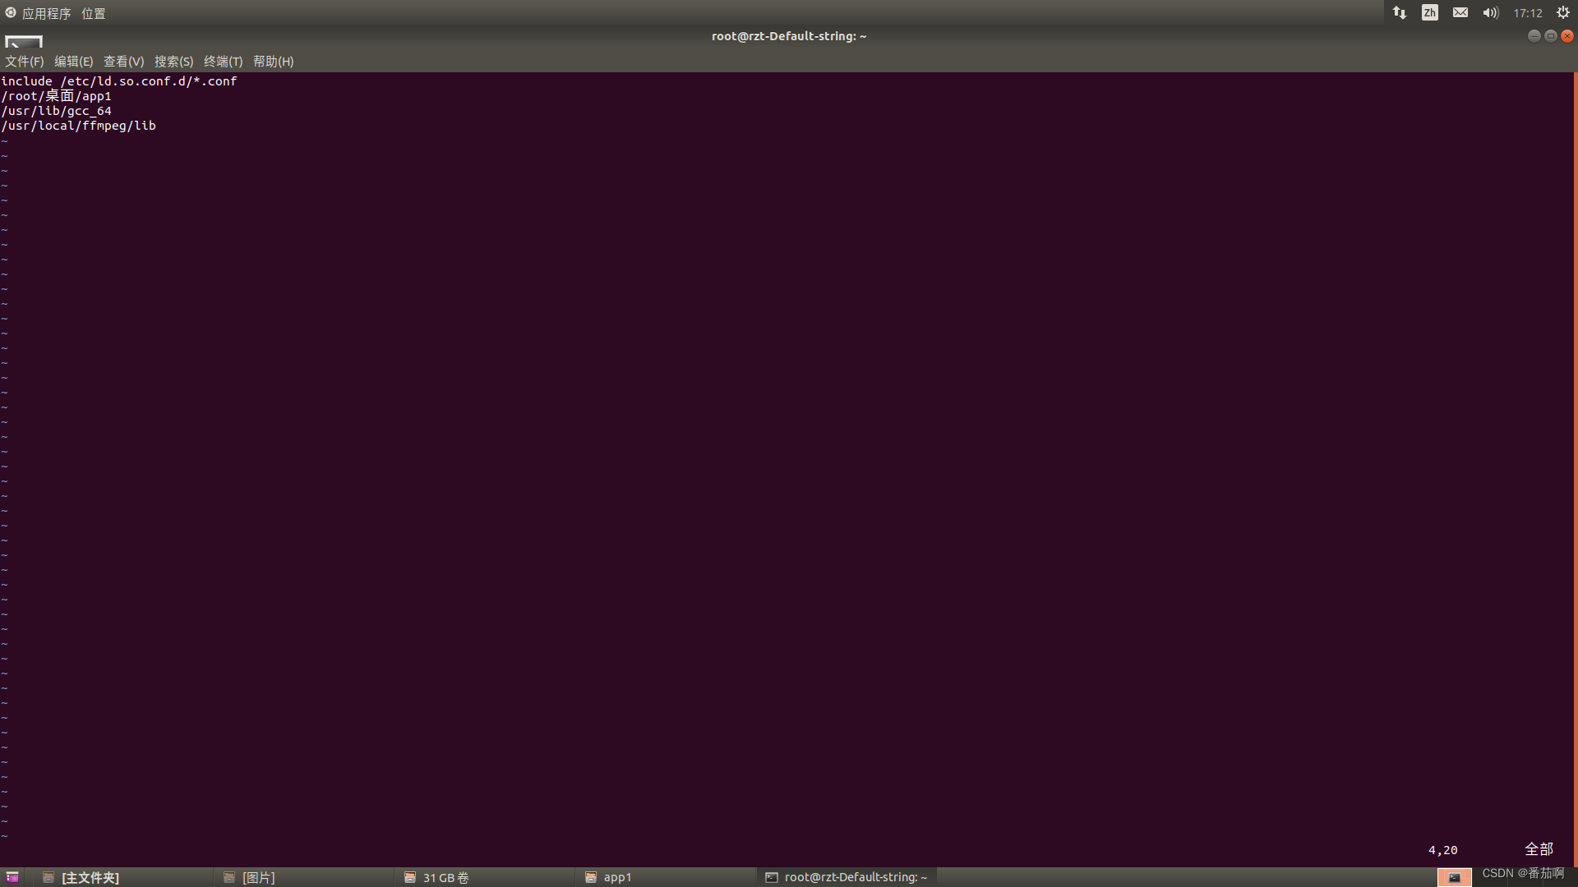
Task: Click the line /usr/local/ffmpeg/lib in editor
Action: coord(78,125)
